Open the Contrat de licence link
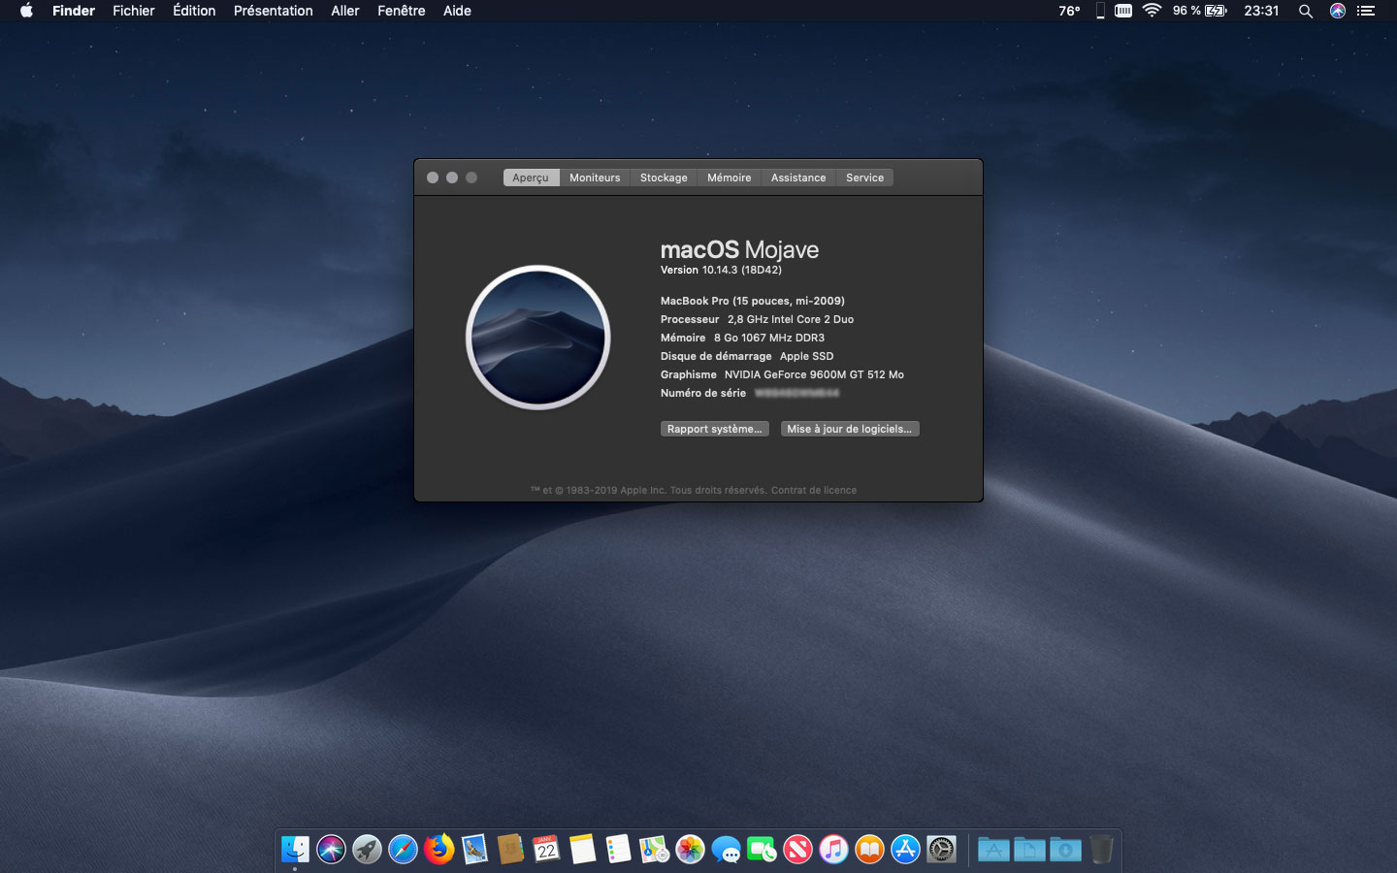The image size is (1397, 873). point(814,490)
